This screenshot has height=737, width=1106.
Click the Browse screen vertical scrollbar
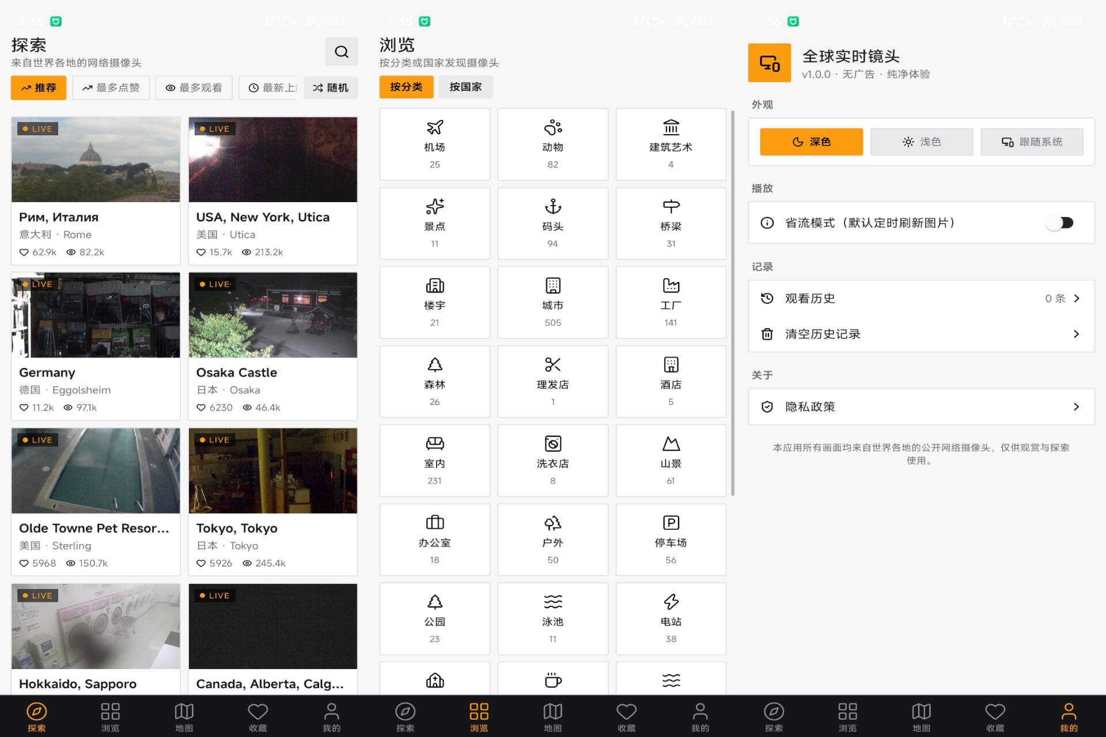(x=733, y=302)
